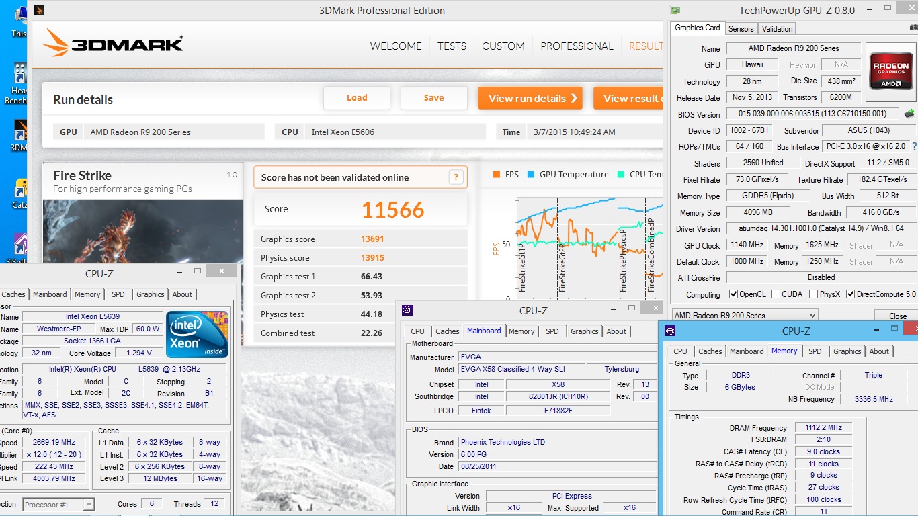This screenshot has height=516, width=918.
Task: Open the Processor #1 selection dropdown
Action: coord(58,504)
